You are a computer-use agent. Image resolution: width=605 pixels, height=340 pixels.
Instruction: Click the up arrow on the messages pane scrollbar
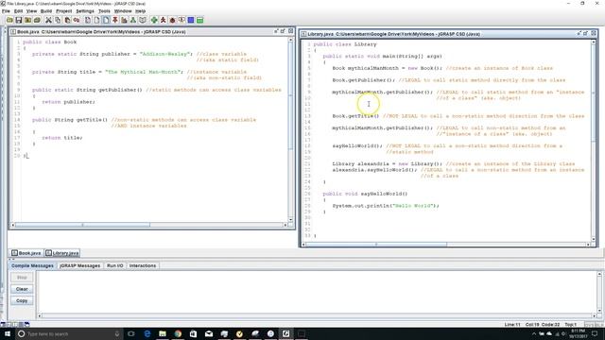point(599,274)
